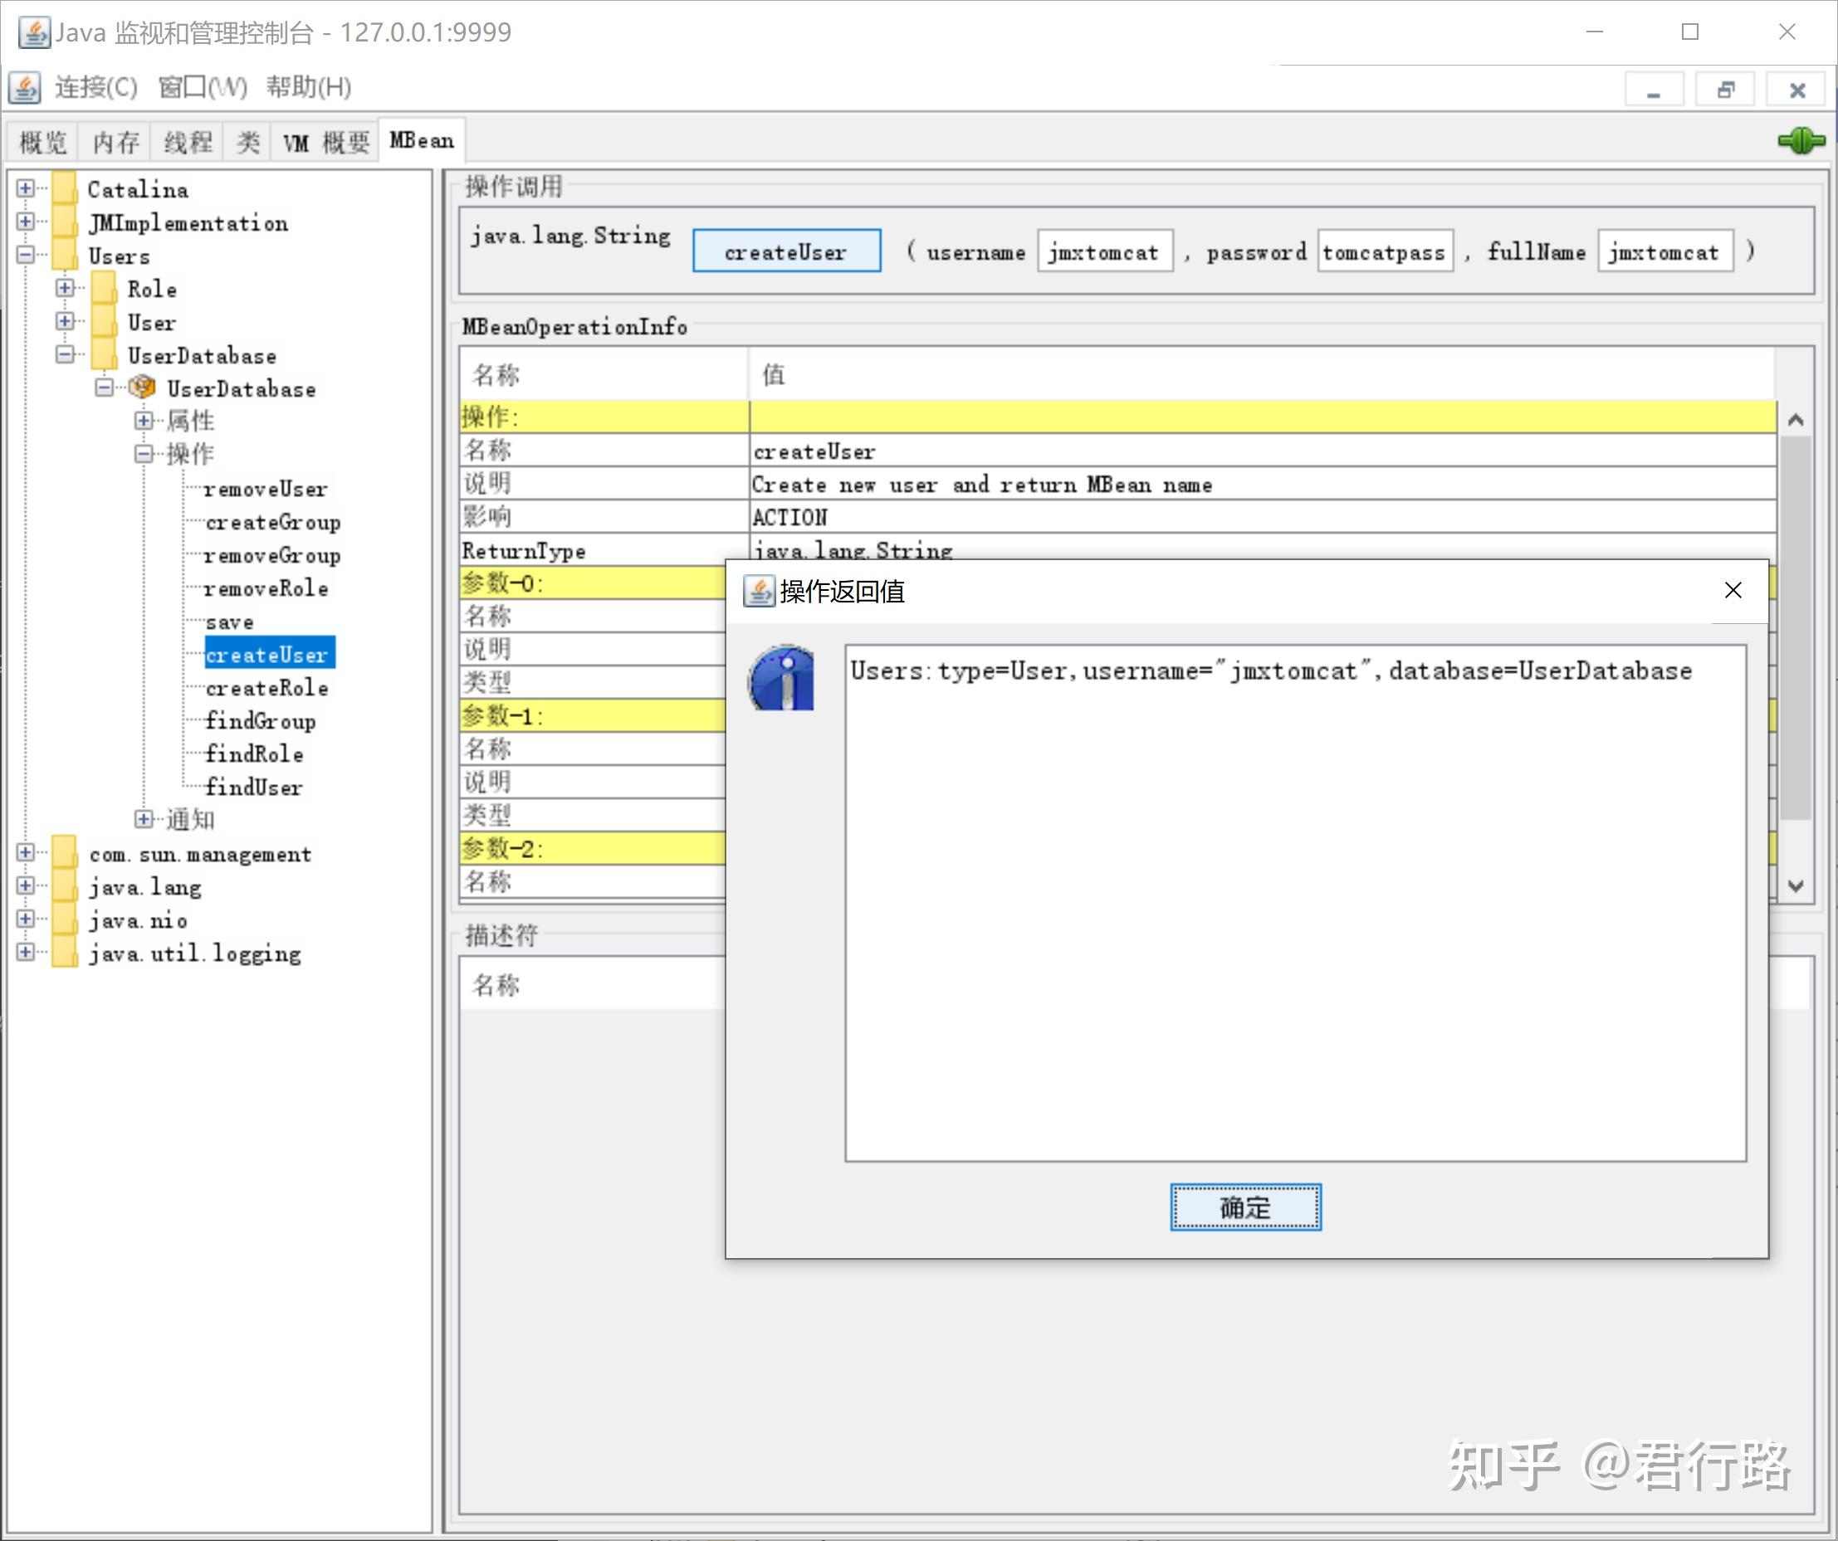Screen dimensions: 1838x1541
Task: Open the 帮助(H) menu
Action: pos(309,87)
